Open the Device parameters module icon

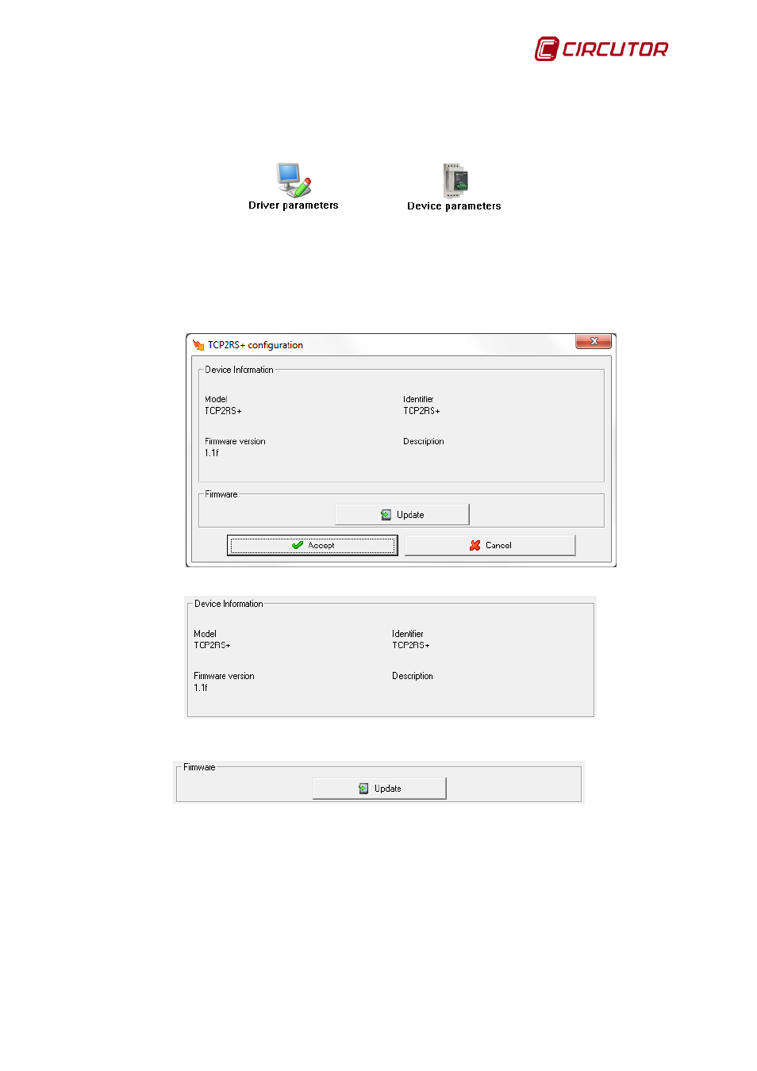click(455, 181)
